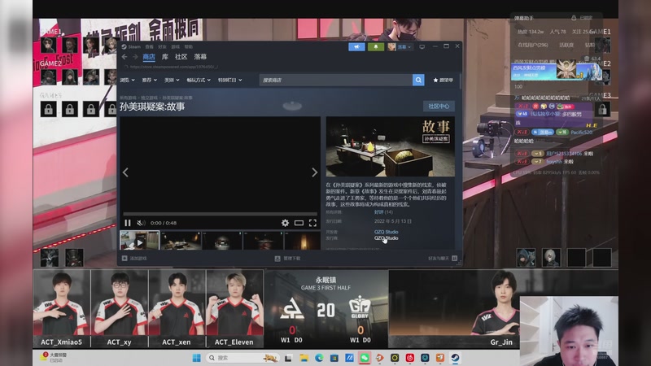This screenshot has width=651, height=366.
Task: Expand the 畅玩方式 dropdown
Action: coord(199,80)
